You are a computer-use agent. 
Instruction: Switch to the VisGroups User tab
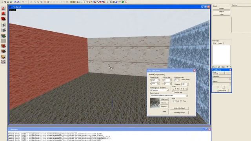coord(215,43)
